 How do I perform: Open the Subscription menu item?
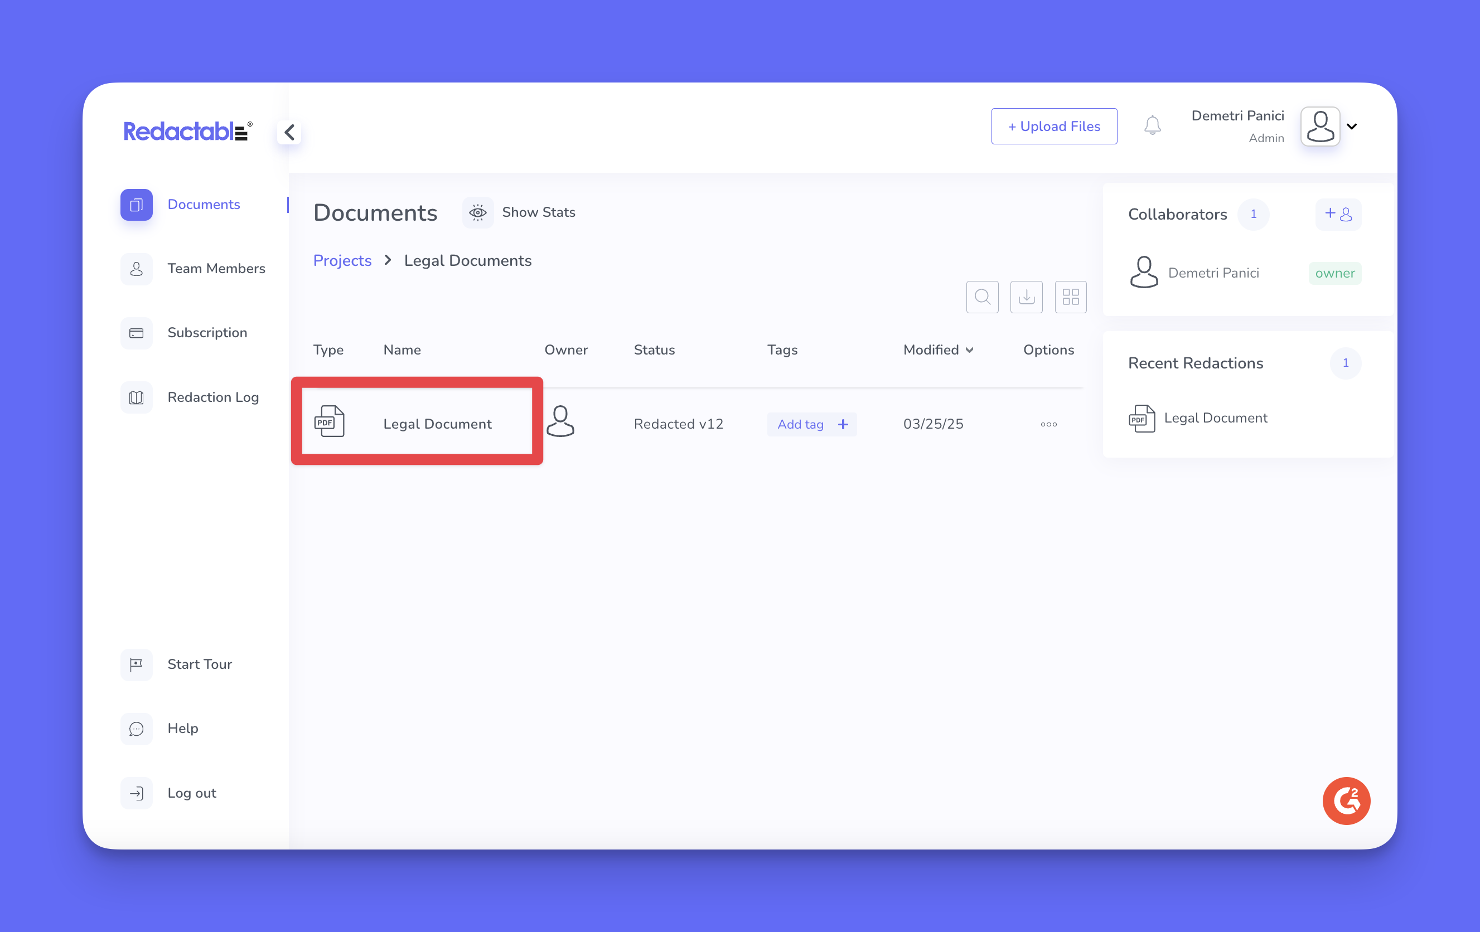click(207, 333)
